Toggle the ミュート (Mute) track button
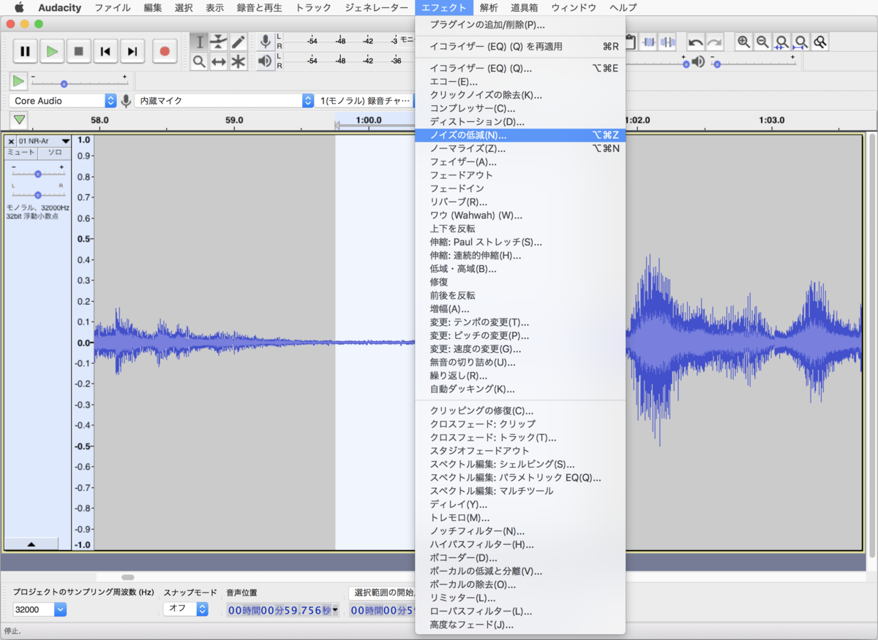 point(21,153)
